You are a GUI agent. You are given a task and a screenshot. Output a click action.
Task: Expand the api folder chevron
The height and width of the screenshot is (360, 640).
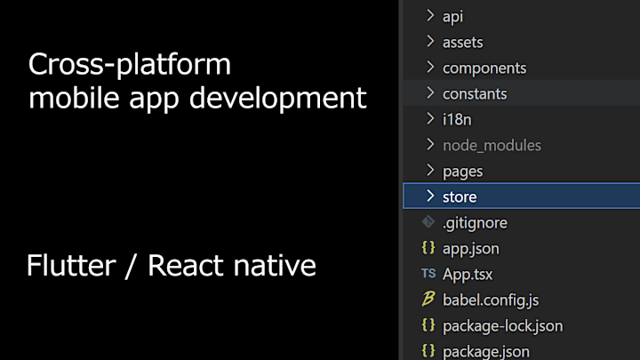(430, 15)
